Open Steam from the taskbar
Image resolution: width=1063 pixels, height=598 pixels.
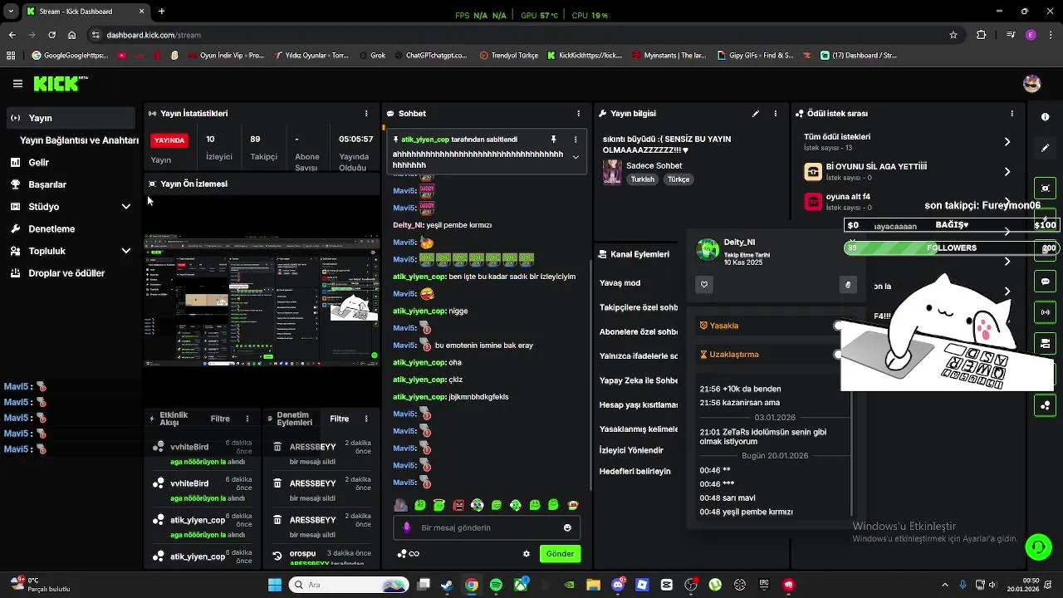coord(447,585)
